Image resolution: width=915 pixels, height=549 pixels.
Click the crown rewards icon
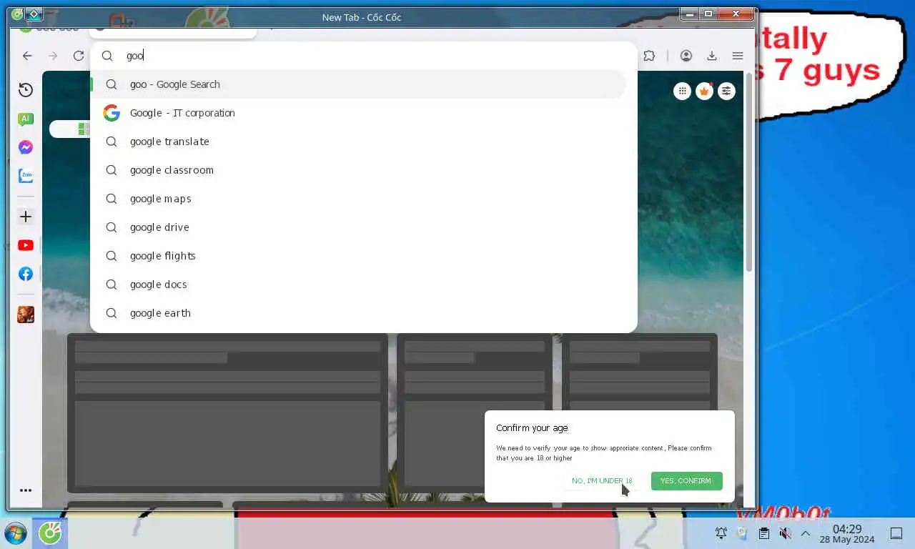[x=705, y=91]
